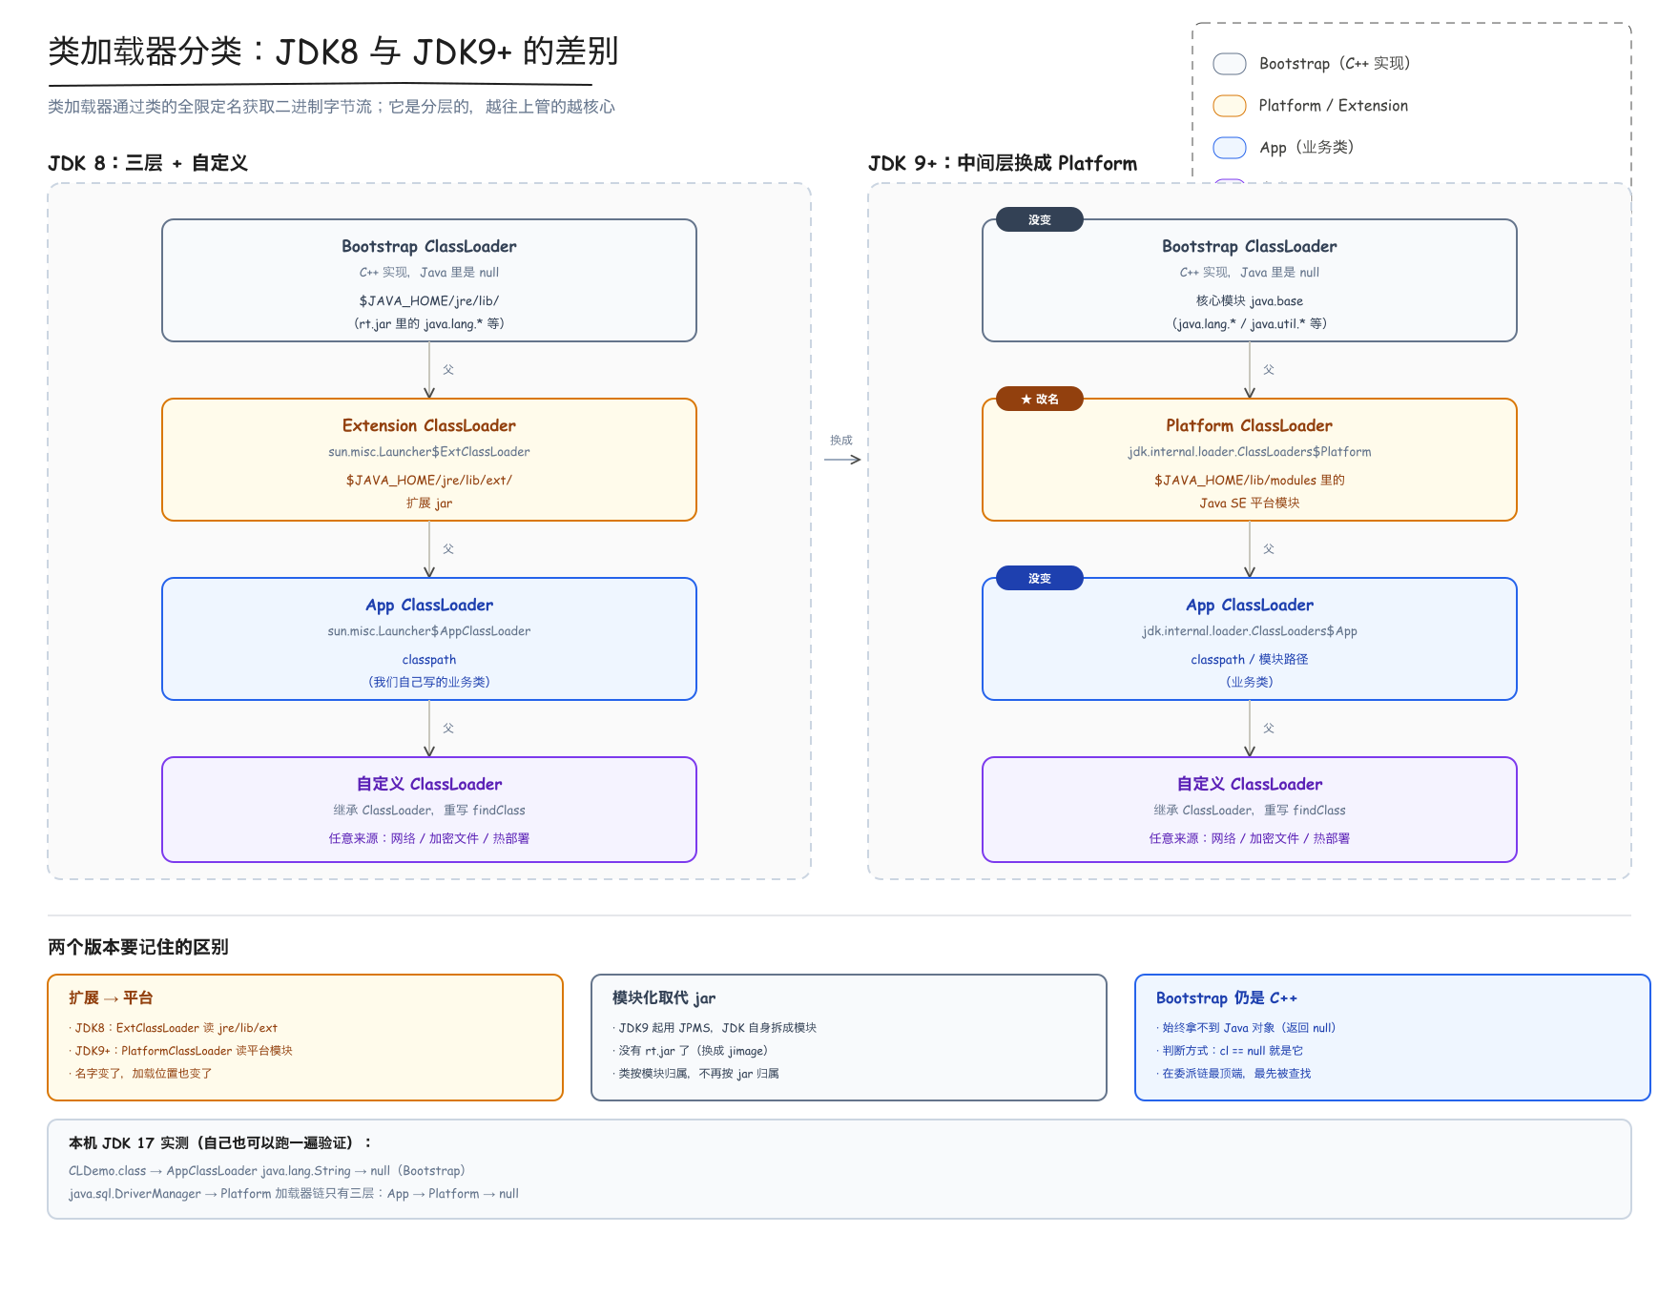
Task: Click the dark '没变' badge on Bootstrap ClassLoader
Action: click(x=1040, y=219)
